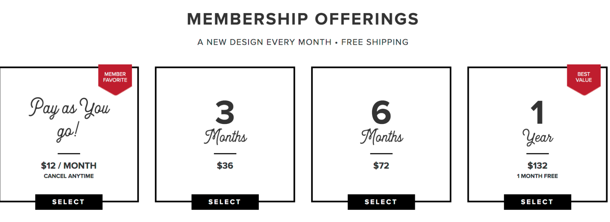Click the "Year" script text
The image size is (610, 222).
coord(537,137)
